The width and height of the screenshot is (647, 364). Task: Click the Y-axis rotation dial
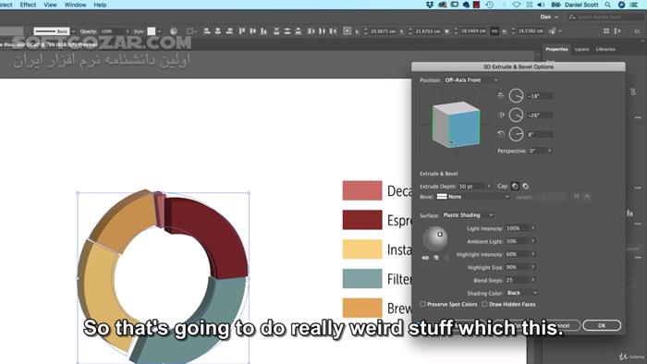click(516, 115)
